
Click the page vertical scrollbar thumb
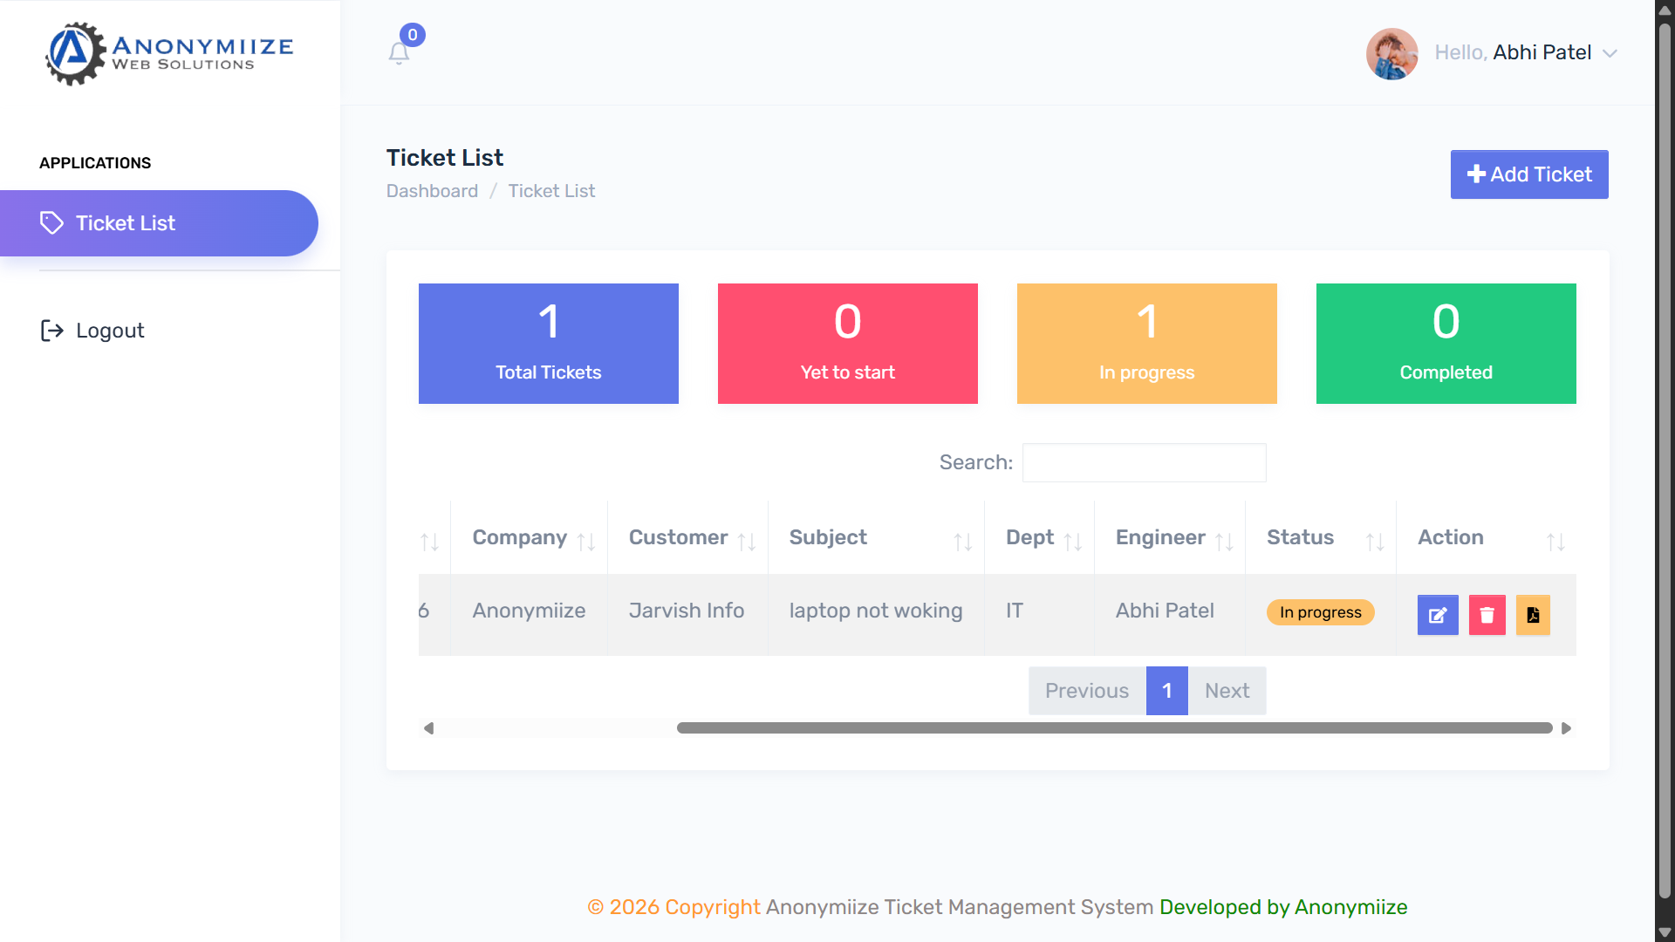click(x=1665, y=461)
